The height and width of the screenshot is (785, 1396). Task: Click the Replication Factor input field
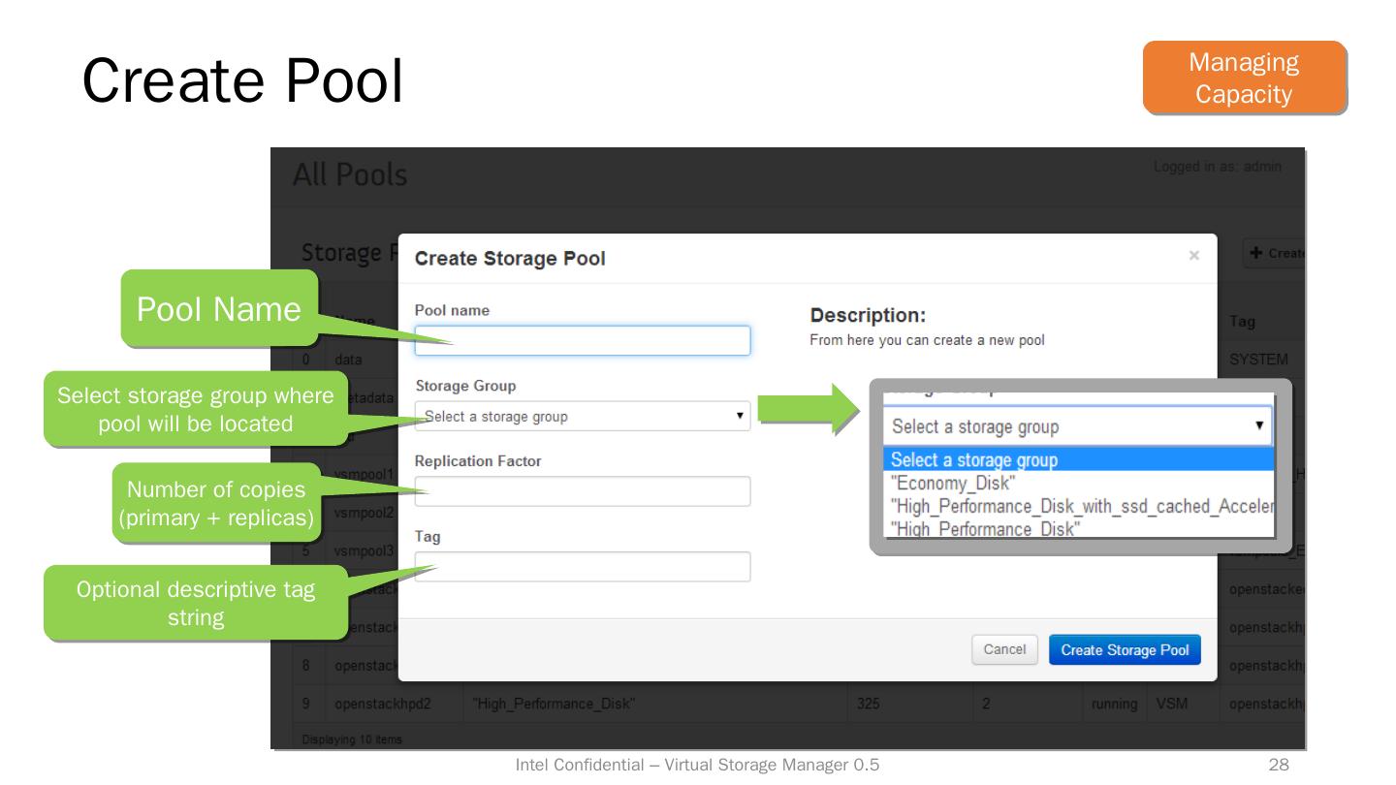(582, 491)
